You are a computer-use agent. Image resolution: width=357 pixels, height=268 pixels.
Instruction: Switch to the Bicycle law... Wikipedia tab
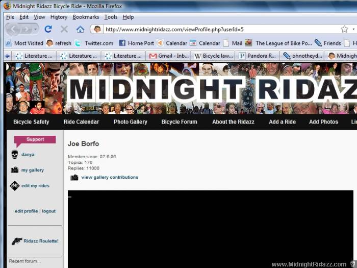213,56
